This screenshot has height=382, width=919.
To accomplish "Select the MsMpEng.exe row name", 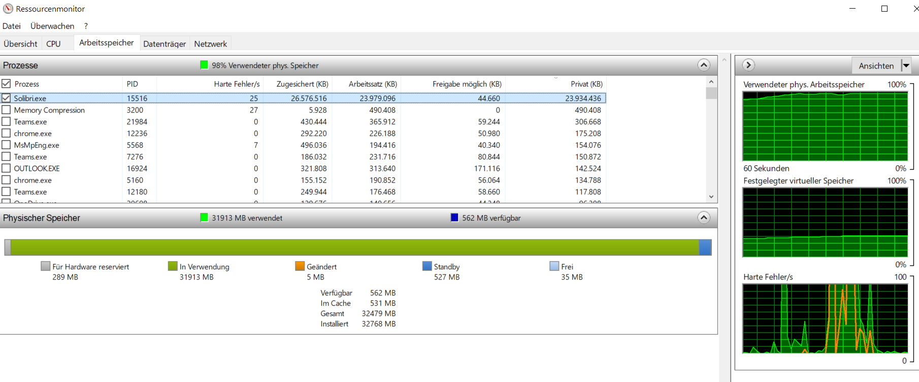I will 37,145.
